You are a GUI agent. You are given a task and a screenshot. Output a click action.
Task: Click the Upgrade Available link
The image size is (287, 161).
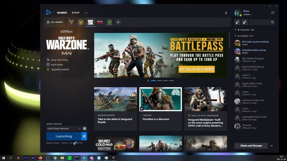[x=60, y=69]
